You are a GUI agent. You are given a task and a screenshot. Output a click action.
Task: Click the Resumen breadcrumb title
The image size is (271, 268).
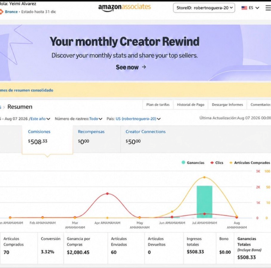(20, 107)
